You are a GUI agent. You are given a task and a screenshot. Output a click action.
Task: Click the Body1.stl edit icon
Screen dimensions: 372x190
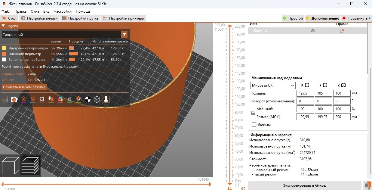tap(342, 31)
